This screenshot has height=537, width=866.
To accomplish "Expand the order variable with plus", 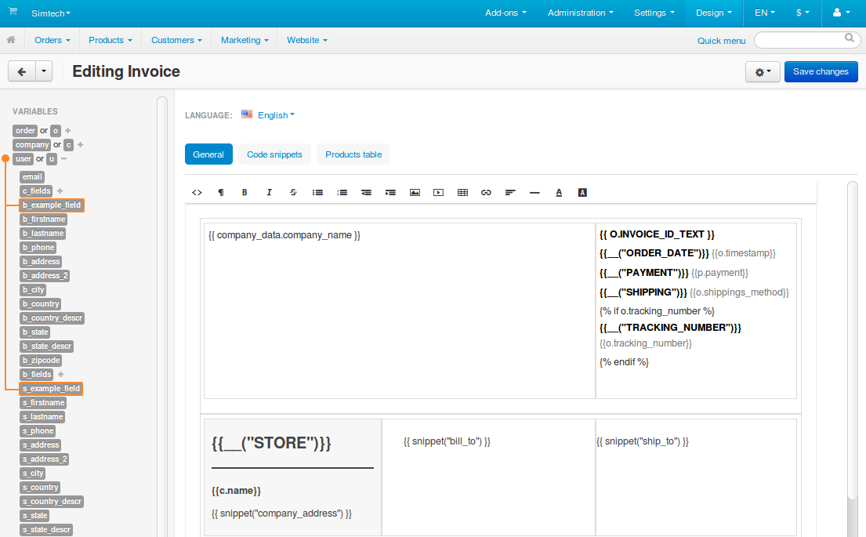I will [68, 130].
